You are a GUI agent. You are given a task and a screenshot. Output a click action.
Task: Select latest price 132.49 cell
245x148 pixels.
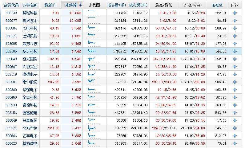point(54,59)
